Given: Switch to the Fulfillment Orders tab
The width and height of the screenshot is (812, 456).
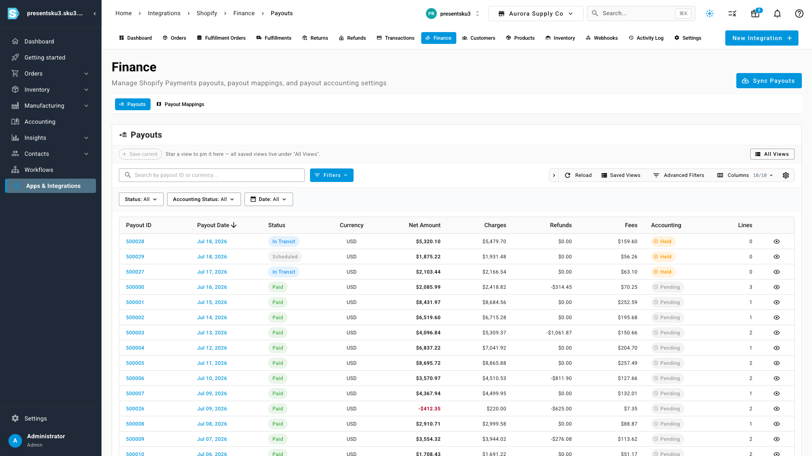Looking at the screenshot, I should 221,38.
